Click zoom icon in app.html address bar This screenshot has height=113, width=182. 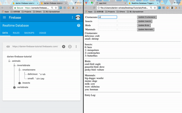pos(151,8)
